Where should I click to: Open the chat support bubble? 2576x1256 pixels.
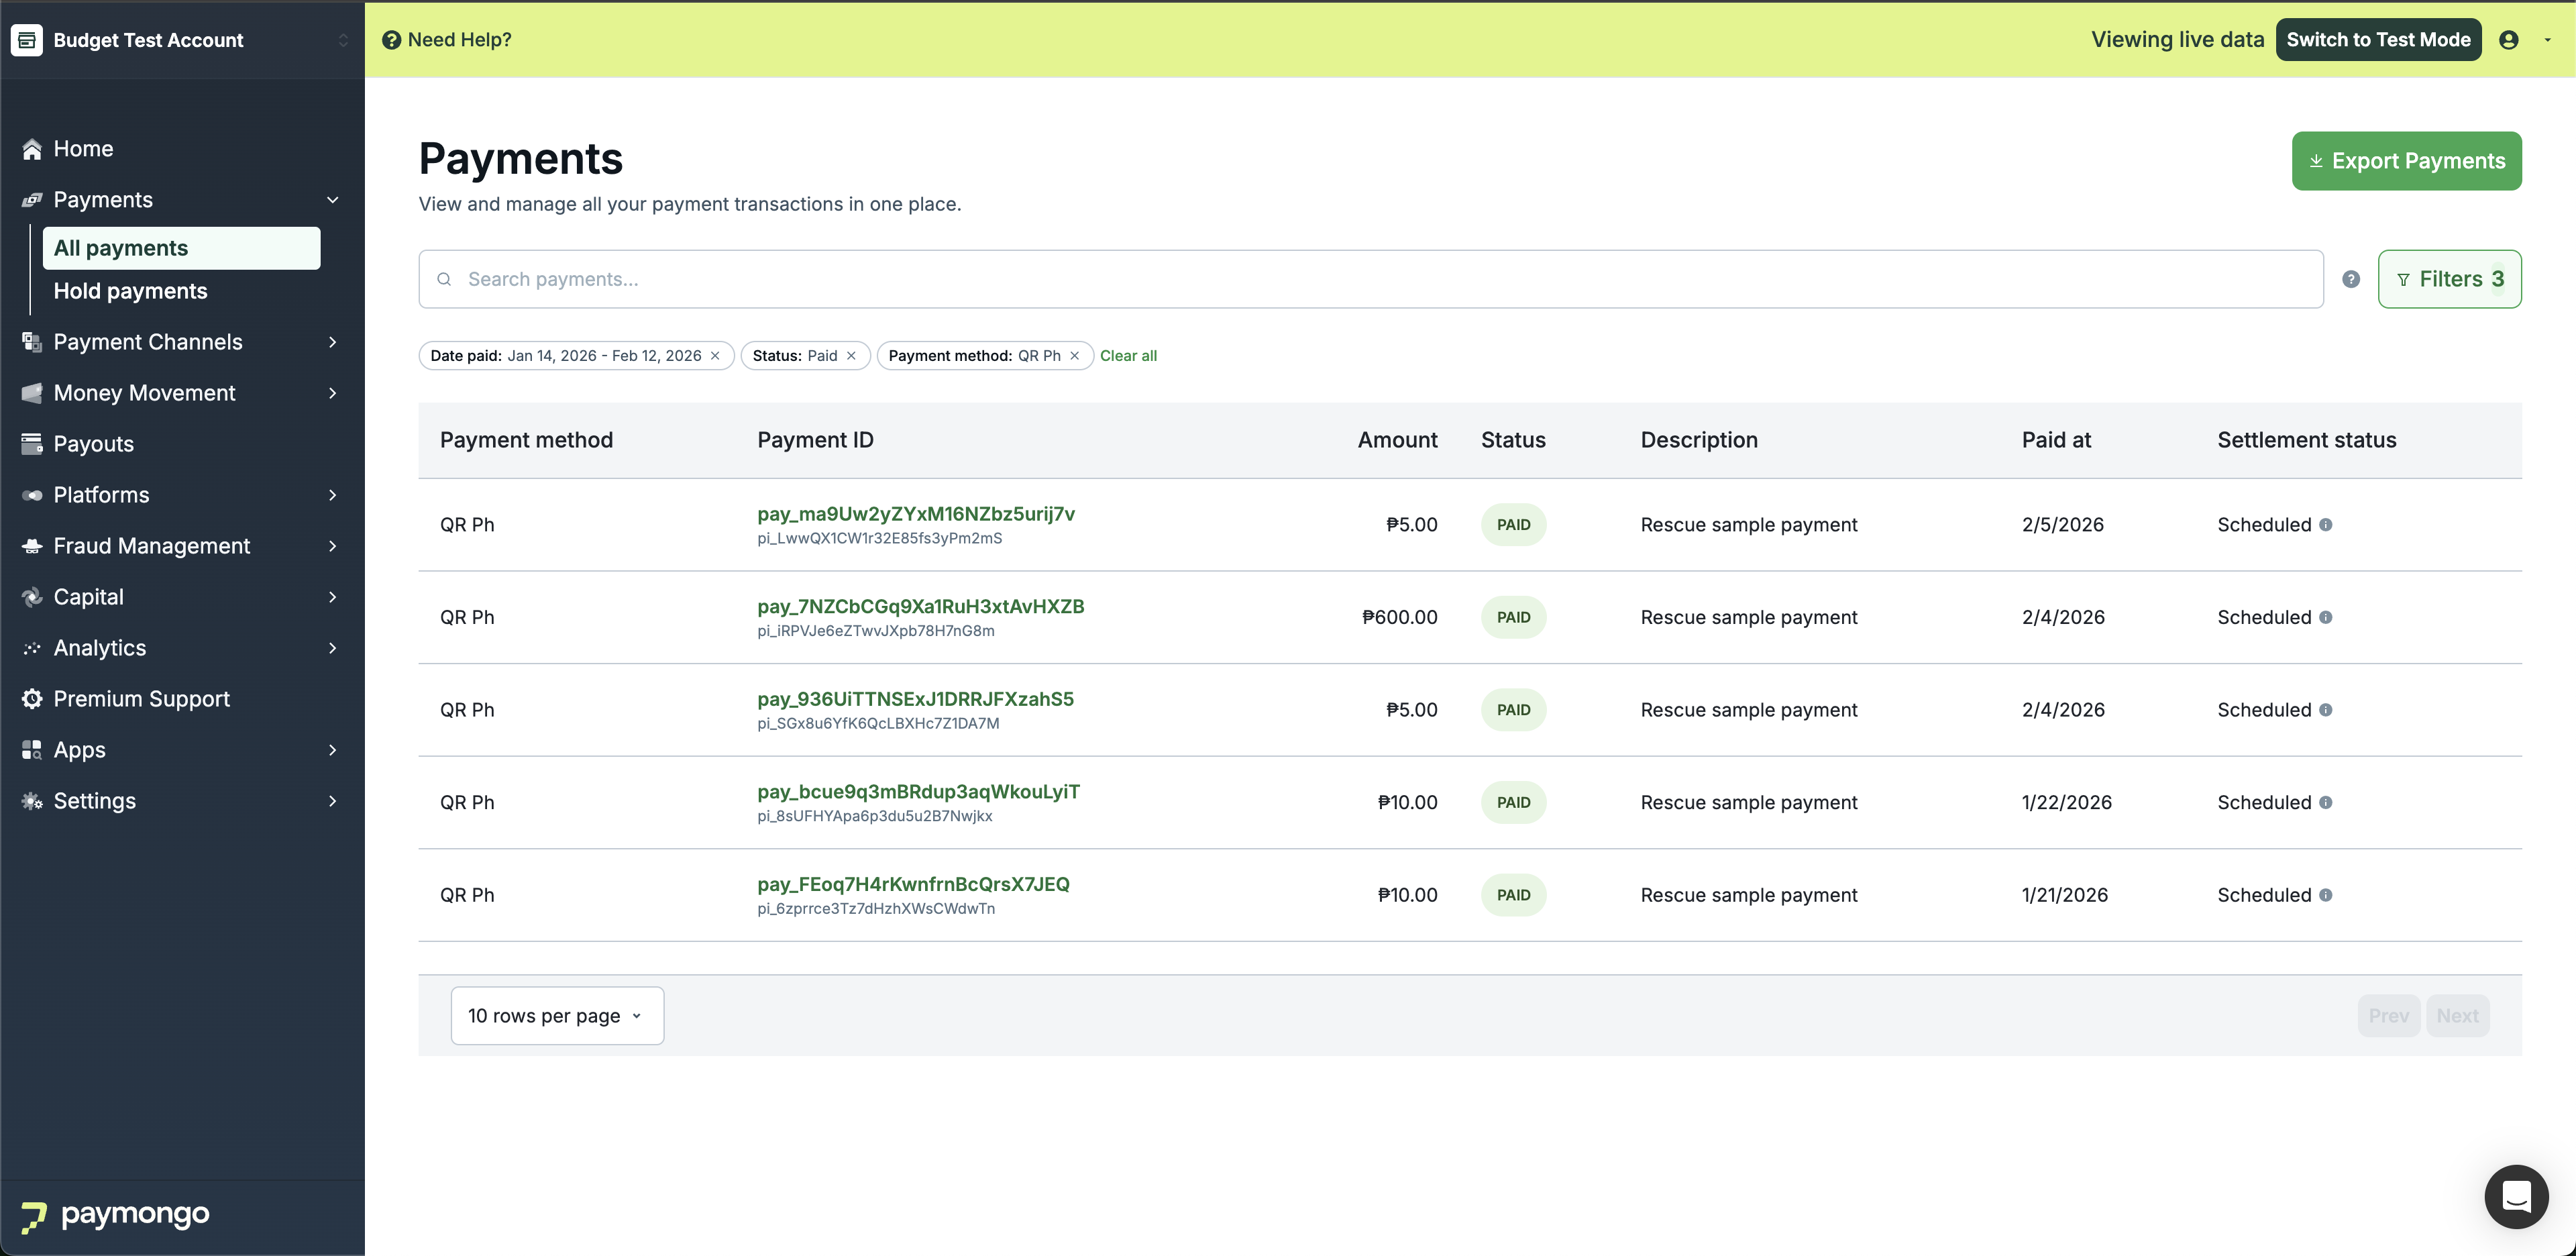coord(2515,1196)
